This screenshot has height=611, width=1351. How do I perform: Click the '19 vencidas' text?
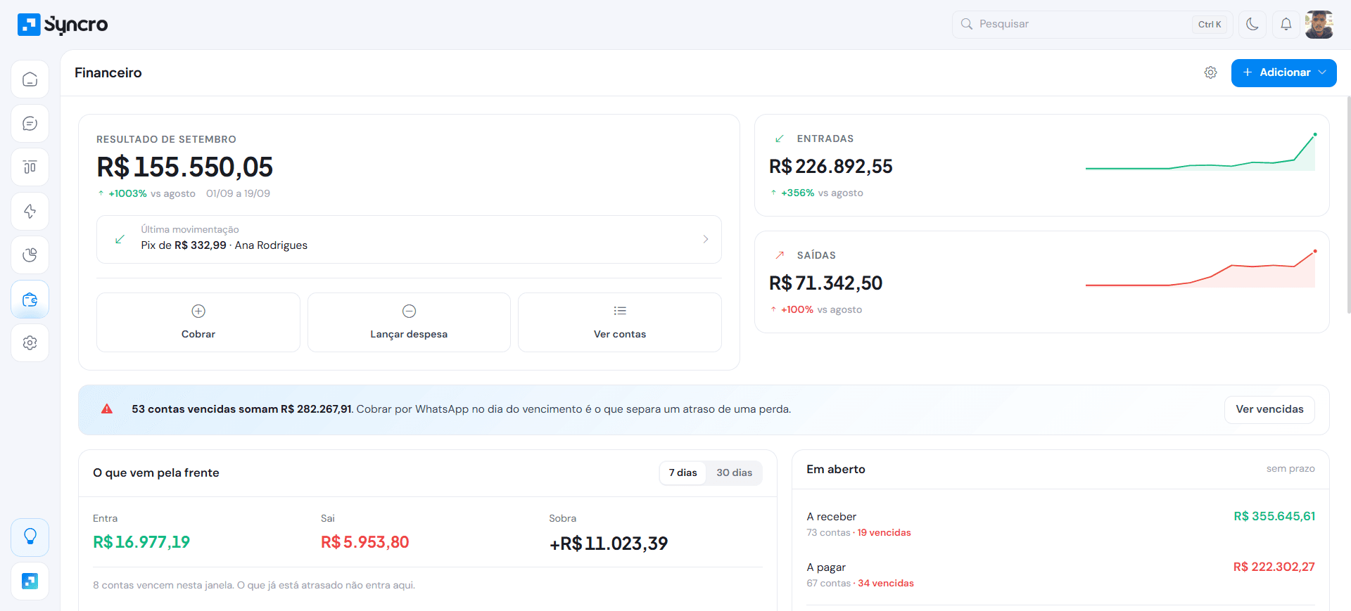click(x=884, y=532)
